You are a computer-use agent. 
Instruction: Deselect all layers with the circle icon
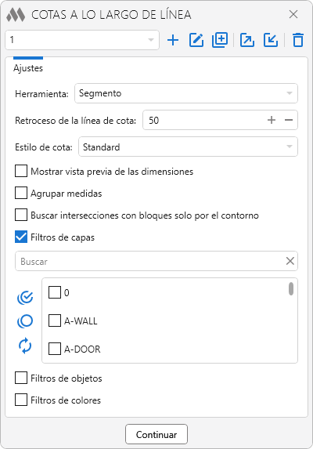[x=25, y=321]
